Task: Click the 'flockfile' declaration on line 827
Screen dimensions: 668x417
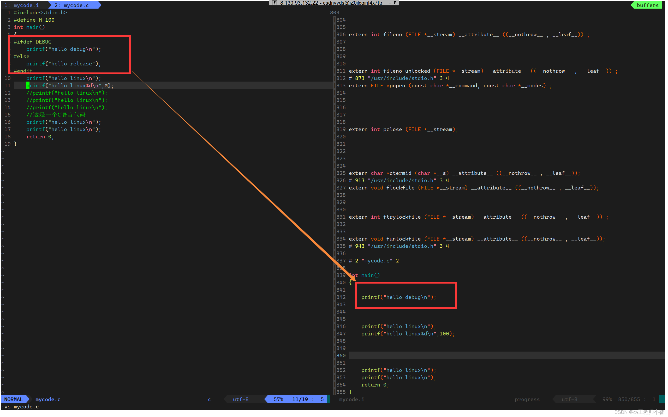Action: point(474,188)
